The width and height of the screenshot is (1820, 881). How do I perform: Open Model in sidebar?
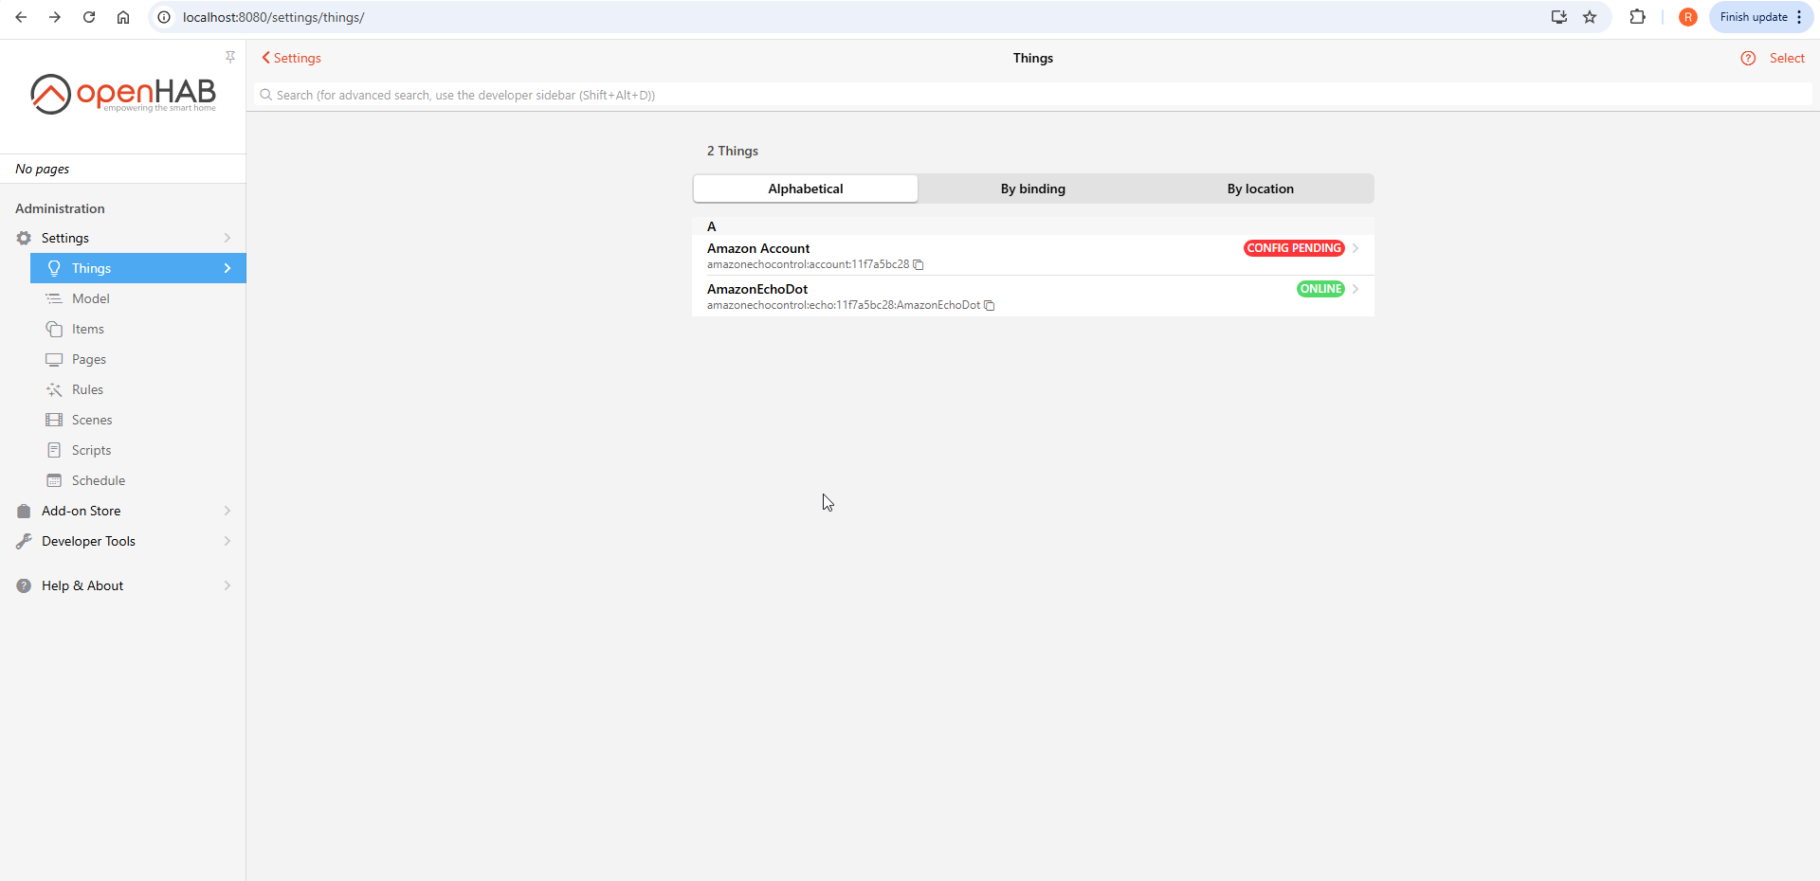tap(138, 298)
